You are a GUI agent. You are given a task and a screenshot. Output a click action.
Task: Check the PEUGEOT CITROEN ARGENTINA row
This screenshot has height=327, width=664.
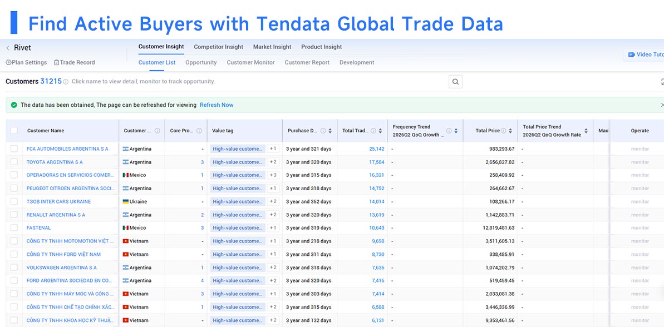[14, 188]
